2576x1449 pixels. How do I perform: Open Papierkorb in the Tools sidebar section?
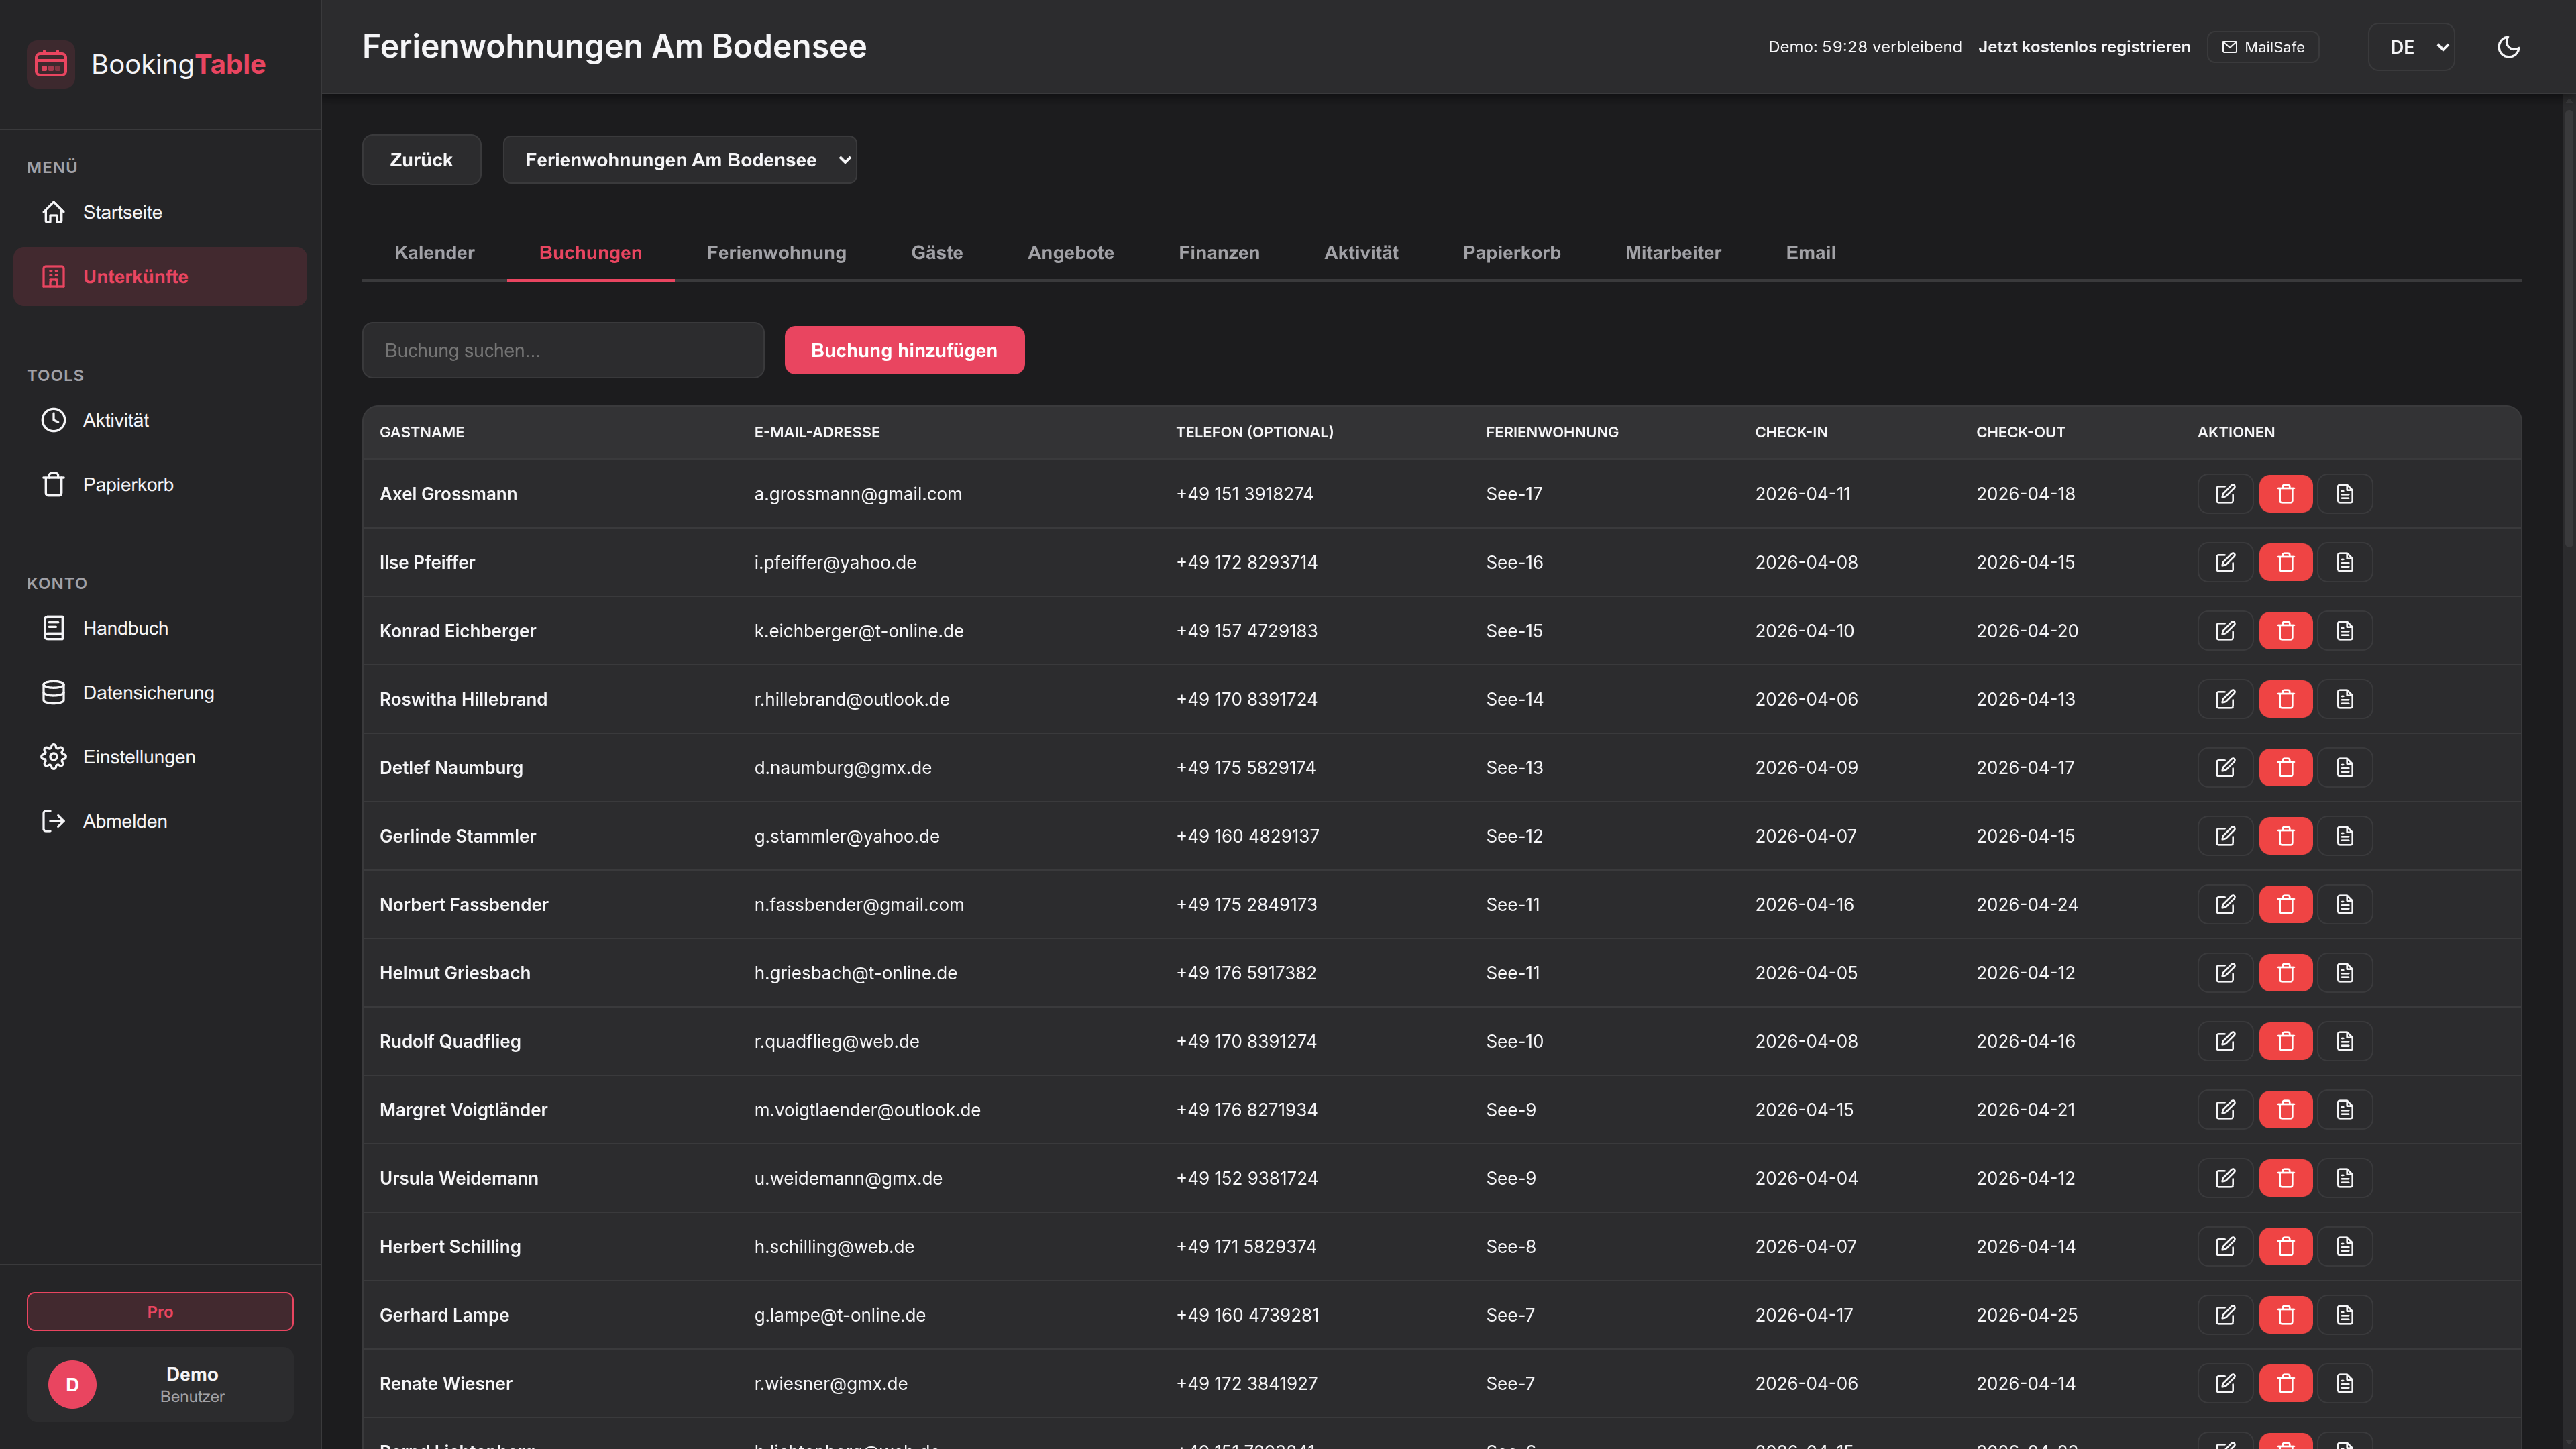tap(160, 485)
